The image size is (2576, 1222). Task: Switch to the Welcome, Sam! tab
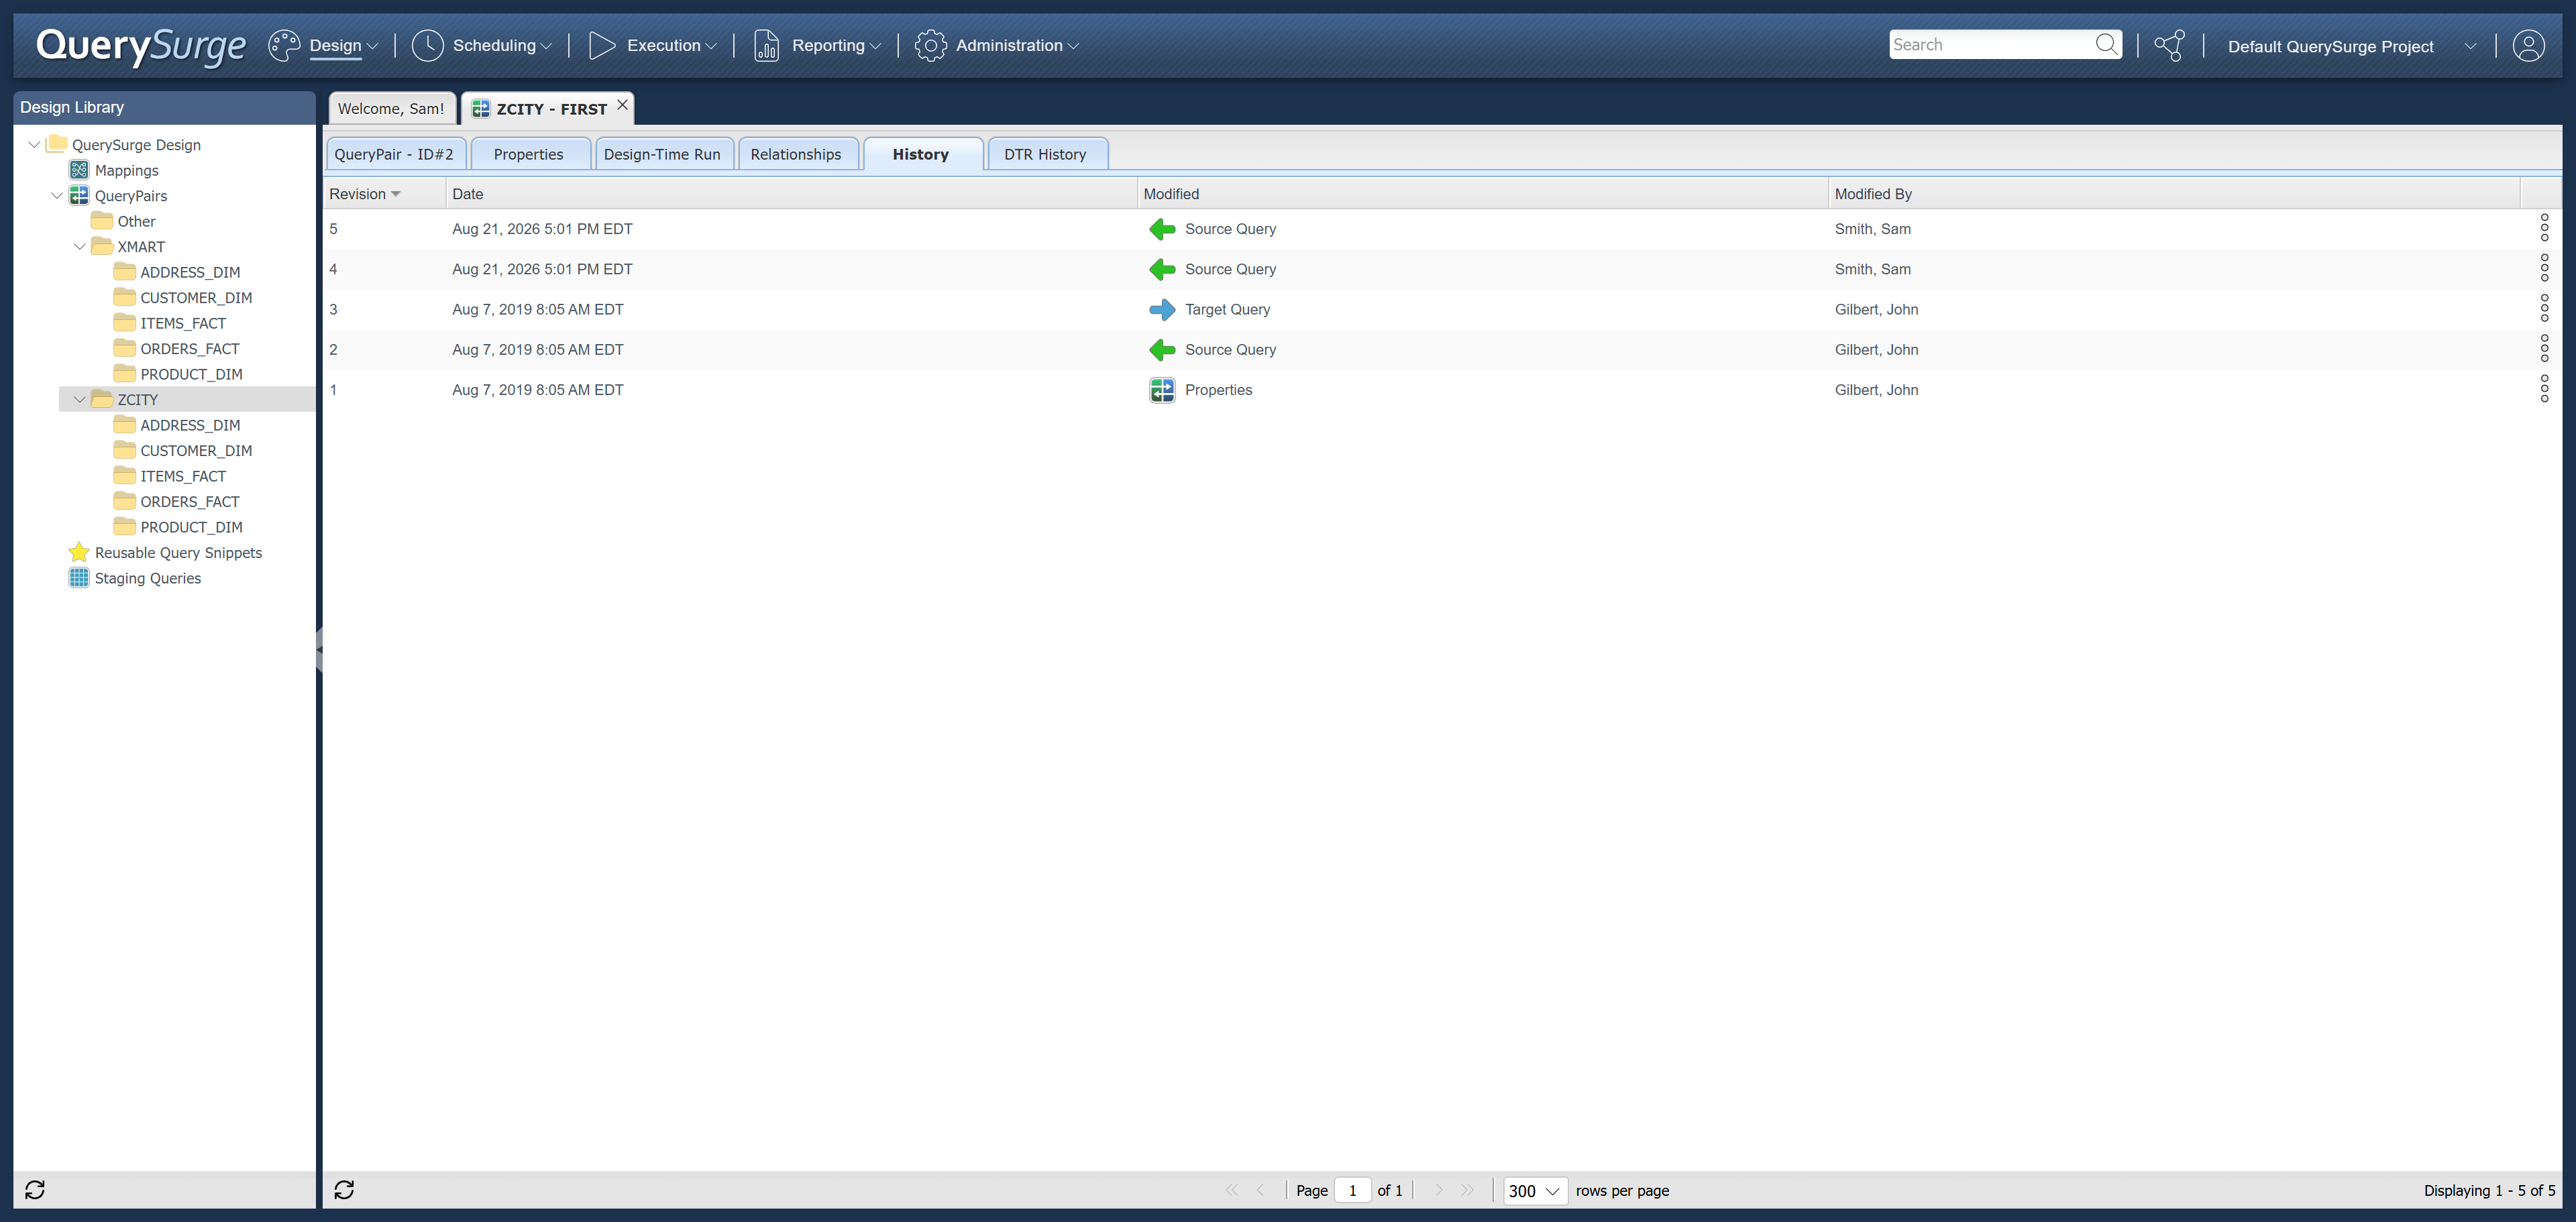[391, 108]
